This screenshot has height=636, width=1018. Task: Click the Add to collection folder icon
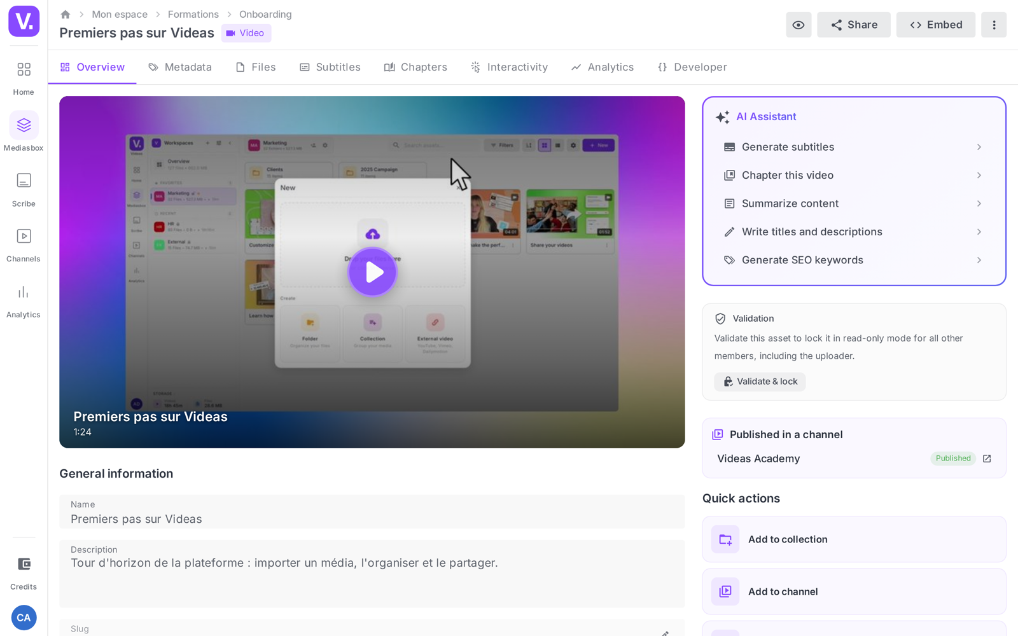coord(725,539)
